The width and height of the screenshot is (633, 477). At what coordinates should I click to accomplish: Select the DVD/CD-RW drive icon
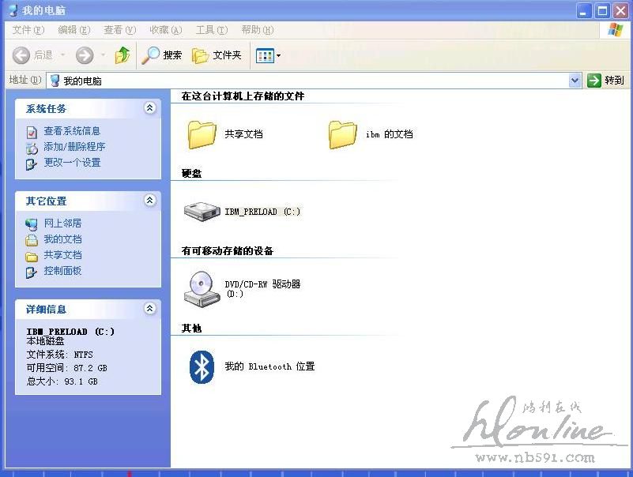pos(202,289)
